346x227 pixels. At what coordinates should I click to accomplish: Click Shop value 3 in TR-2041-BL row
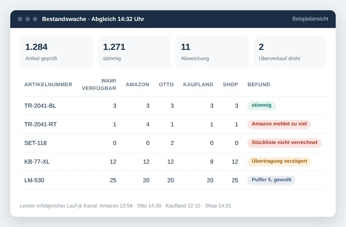click(236, 106)
